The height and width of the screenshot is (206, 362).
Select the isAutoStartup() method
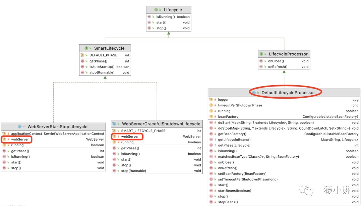[105, 67]
